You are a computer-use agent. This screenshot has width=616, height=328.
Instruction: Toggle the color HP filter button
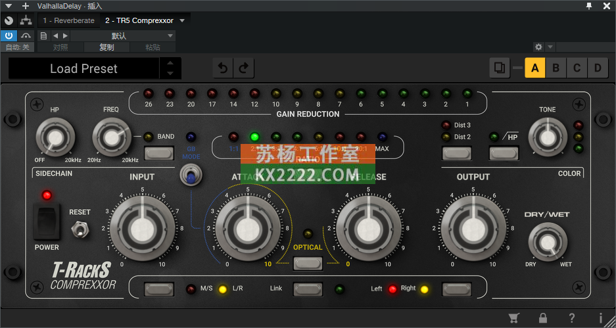(x=504, y=152)
